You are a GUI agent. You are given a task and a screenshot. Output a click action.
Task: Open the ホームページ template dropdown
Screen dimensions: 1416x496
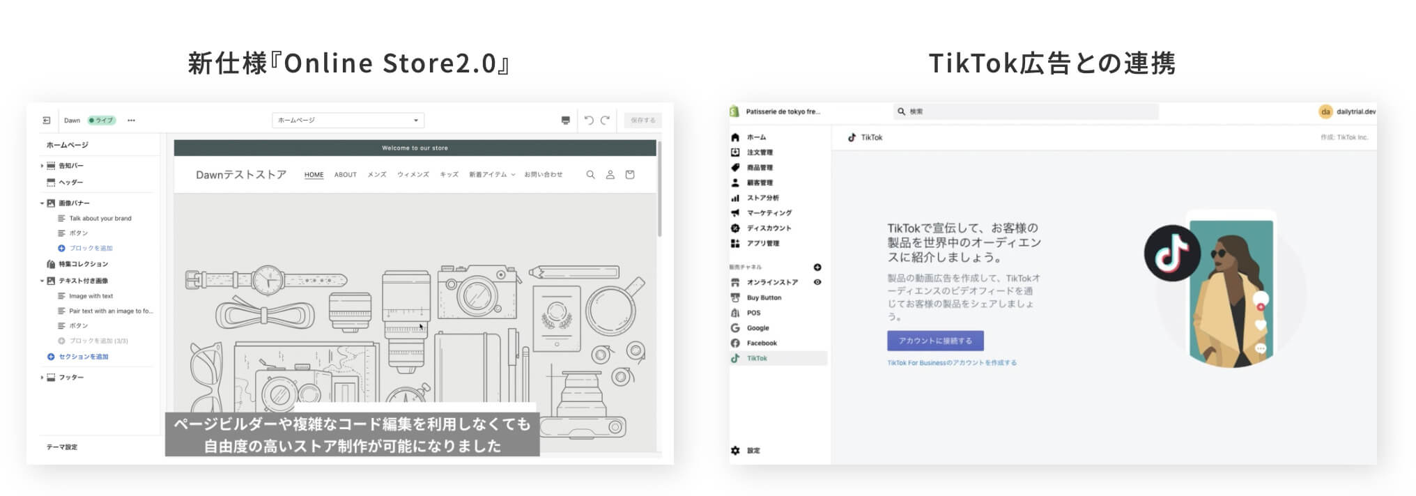[348, 121]
